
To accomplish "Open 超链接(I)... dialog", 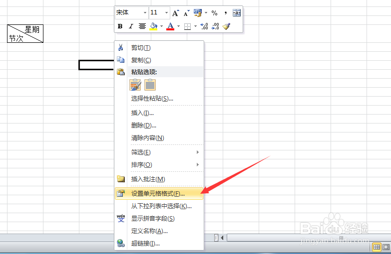I will [159, 244].
